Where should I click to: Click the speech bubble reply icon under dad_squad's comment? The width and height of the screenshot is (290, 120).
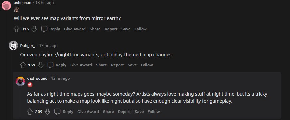pyautogui.click(x=57, y=112)
